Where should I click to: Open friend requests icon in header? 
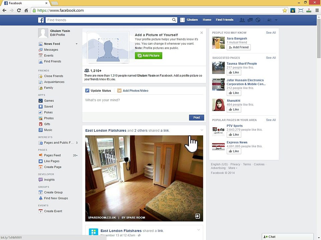tap(242, 20)
